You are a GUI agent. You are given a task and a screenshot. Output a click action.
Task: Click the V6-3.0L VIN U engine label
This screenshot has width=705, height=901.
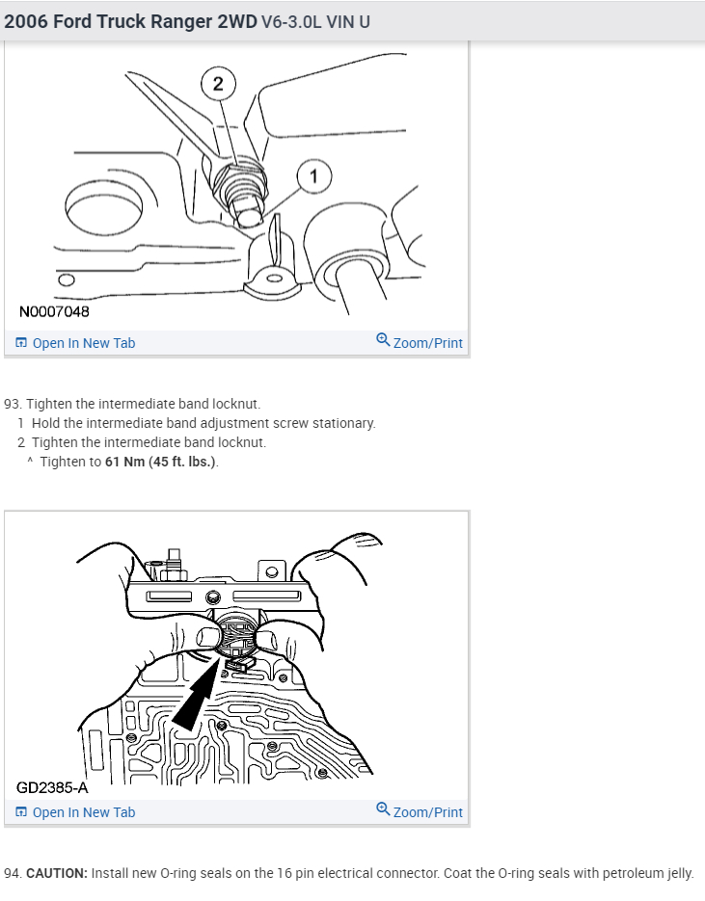tap(315, 22)
